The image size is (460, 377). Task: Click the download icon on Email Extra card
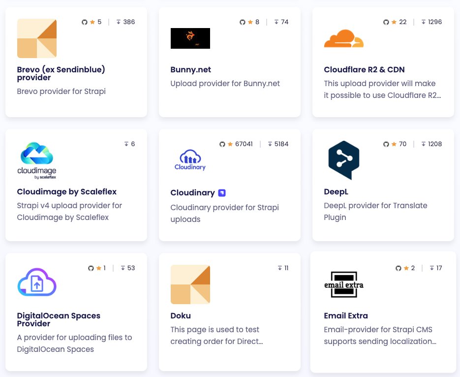[x=432, y=268]
